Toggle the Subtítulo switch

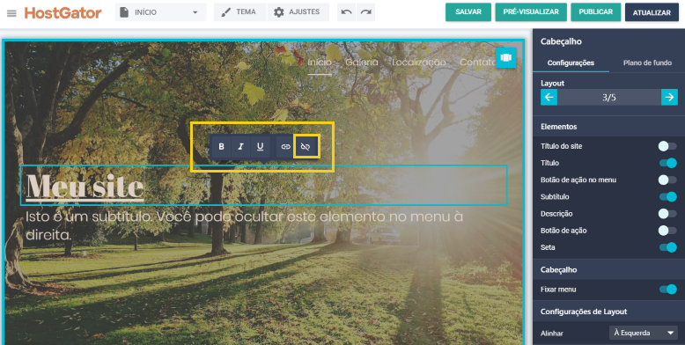click(667, 197)
